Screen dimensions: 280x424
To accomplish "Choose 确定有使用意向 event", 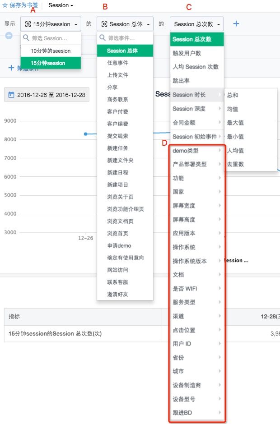I will point(125,258).
